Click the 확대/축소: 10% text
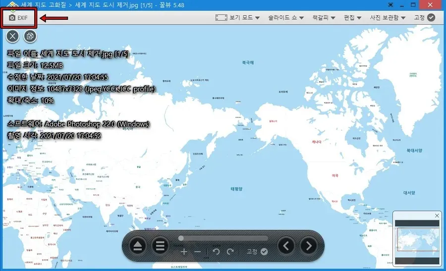 tap(30, 101)
